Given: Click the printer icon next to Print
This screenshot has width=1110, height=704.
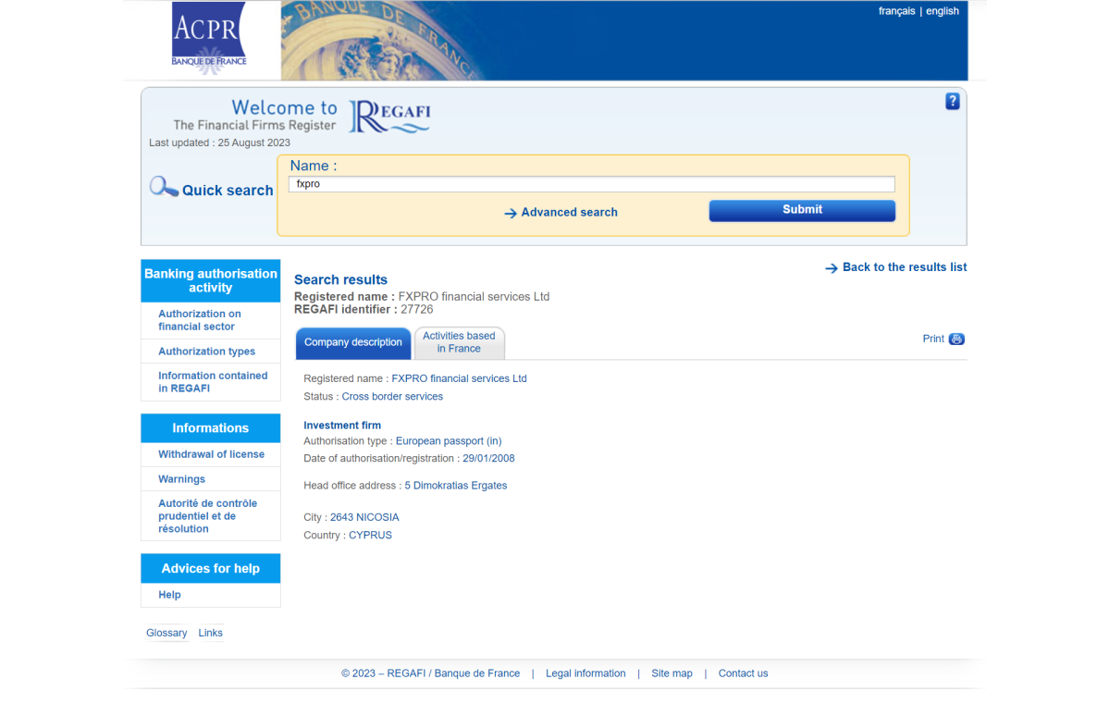Looking at the screenshot, I should [x=956, y=340].
